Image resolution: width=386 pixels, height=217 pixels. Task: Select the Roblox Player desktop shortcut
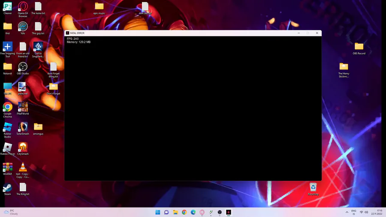click(8, 149)
